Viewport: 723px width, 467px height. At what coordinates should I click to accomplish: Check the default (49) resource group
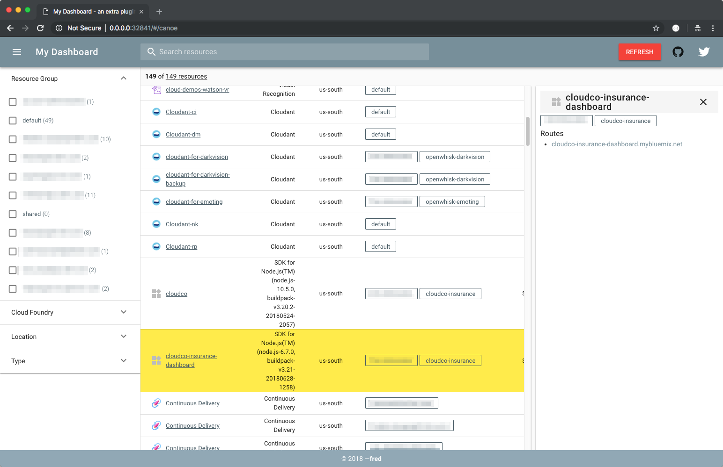click(13, 121)
